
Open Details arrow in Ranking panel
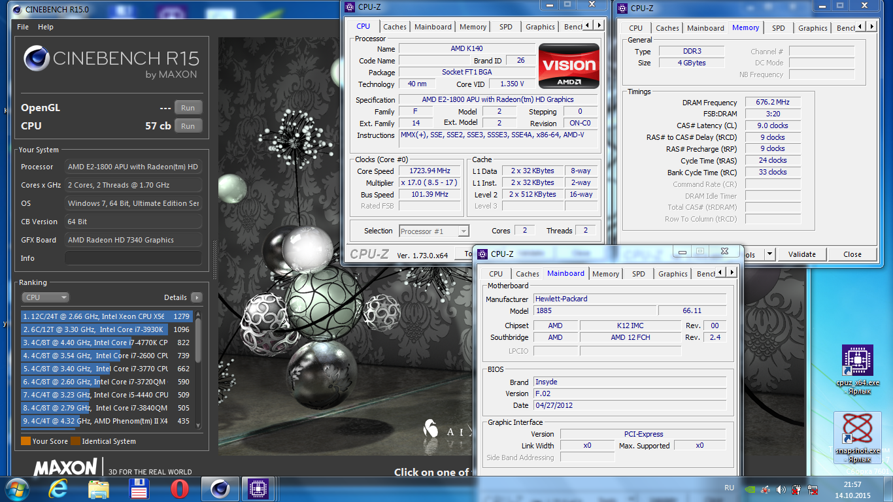point(196,297)
